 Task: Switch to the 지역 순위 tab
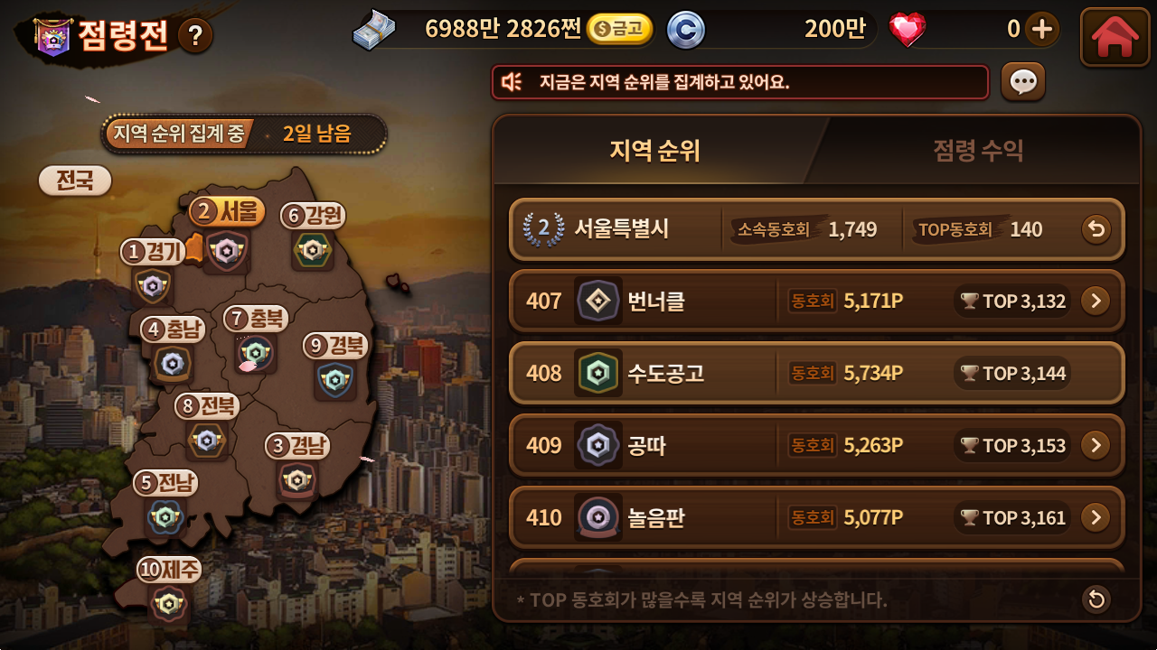pos(654,151)
